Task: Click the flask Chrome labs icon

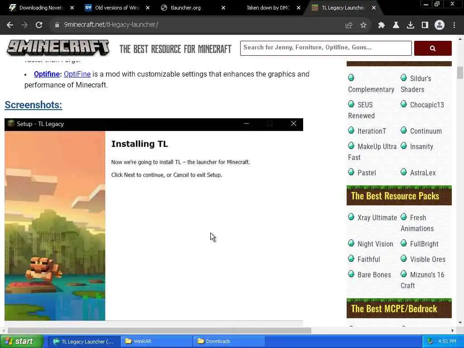Action: point(396,25)
